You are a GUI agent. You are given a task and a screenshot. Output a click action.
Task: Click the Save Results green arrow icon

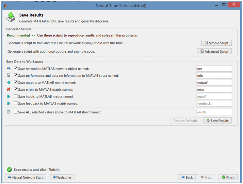[x=11, y=17]
